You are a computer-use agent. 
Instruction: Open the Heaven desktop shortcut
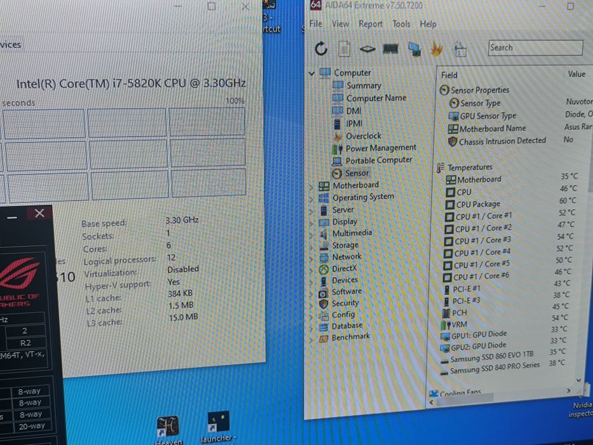168,430
